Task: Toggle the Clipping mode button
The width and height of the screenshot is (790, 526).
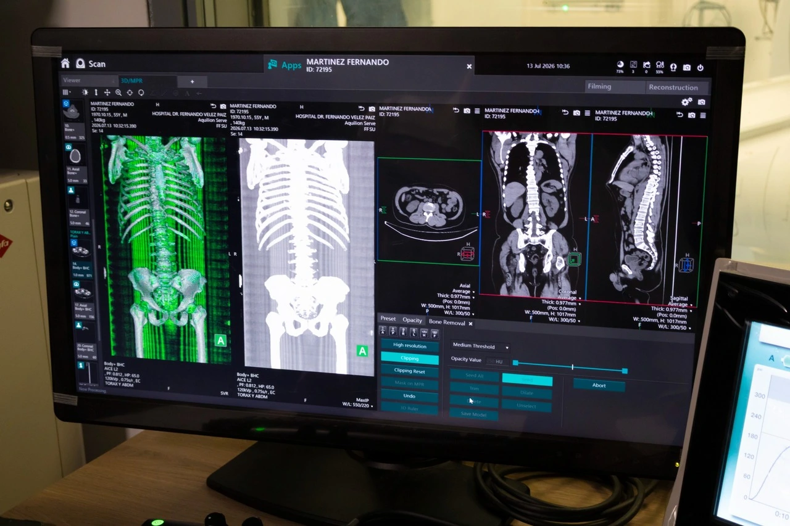Action: [410, 358]
